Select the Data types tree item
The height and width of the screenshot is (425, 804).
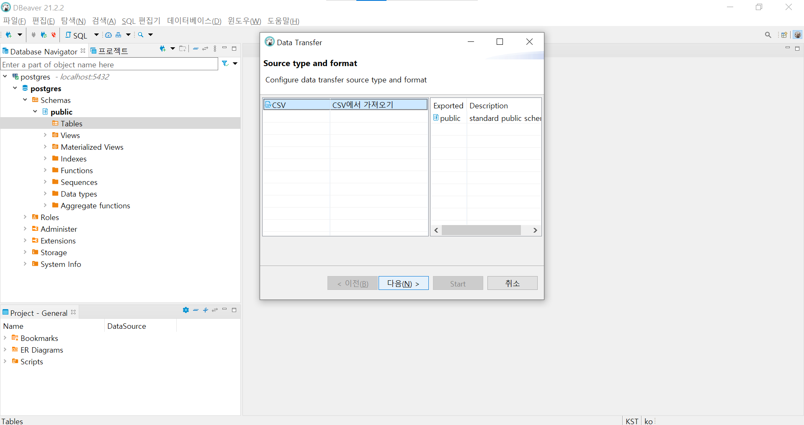click(x=79, y=194)
